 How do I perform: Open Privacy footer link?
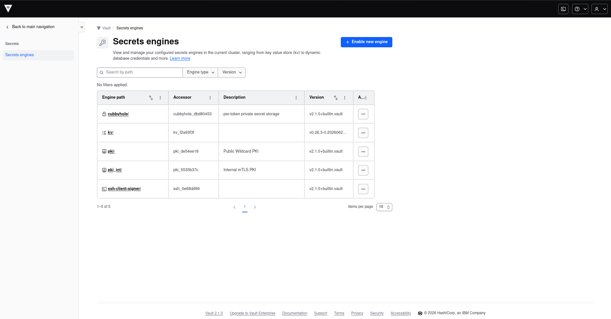point(357,313)
